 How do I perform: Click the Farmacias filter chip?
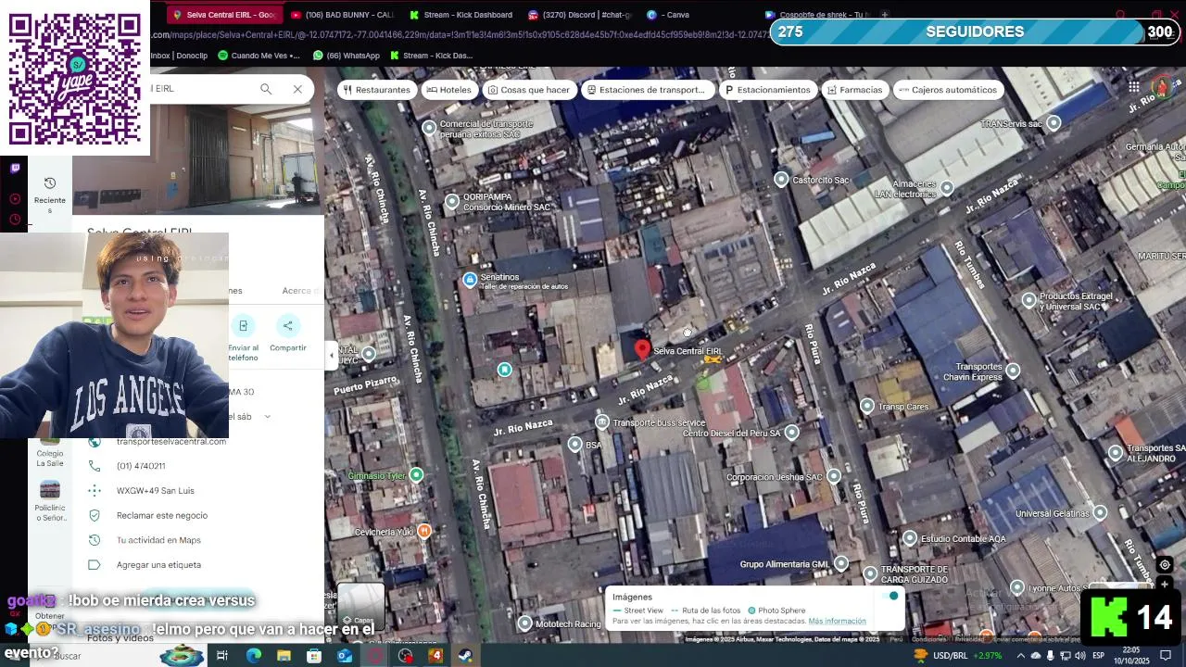coord(855,90)
